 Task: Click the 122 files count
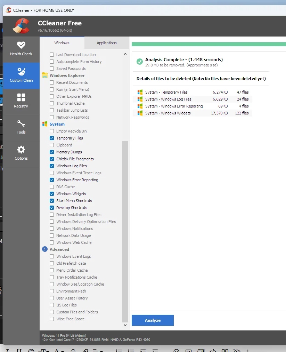click(x=242, y=113)
